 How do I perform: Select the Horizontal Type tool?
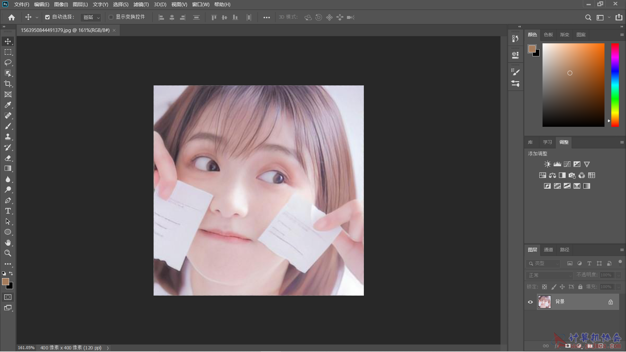pos(8,211)
